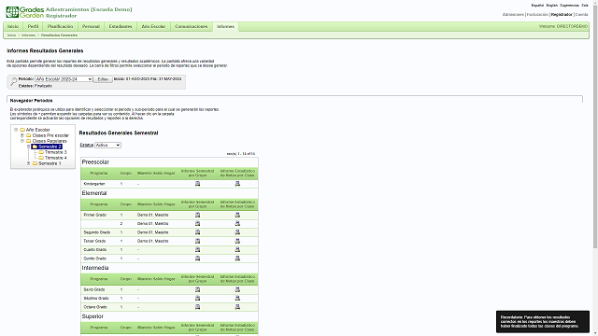
Task: Open Primer Grado group 1 semester report icon
Action: 197,215
